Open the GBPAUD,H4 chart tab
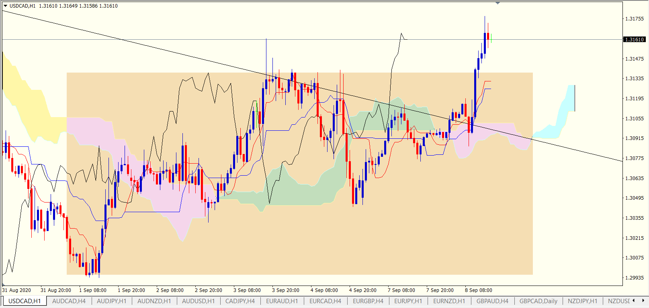The height and width of the screenshot is (308, 649). [x=492, y=301]
